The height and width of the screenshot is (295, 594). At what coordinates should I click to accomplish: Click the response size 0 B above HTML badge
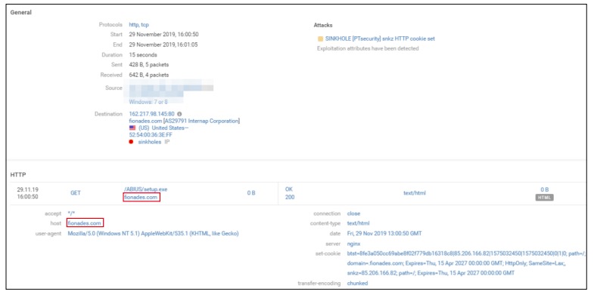click(x=544, y=189)
